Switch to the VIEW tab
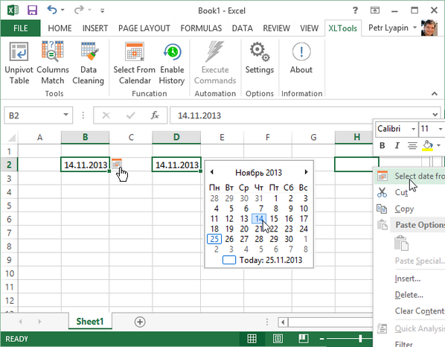This screenshot has width=445, height=347. pyautogui.click(x=309, y=28)
